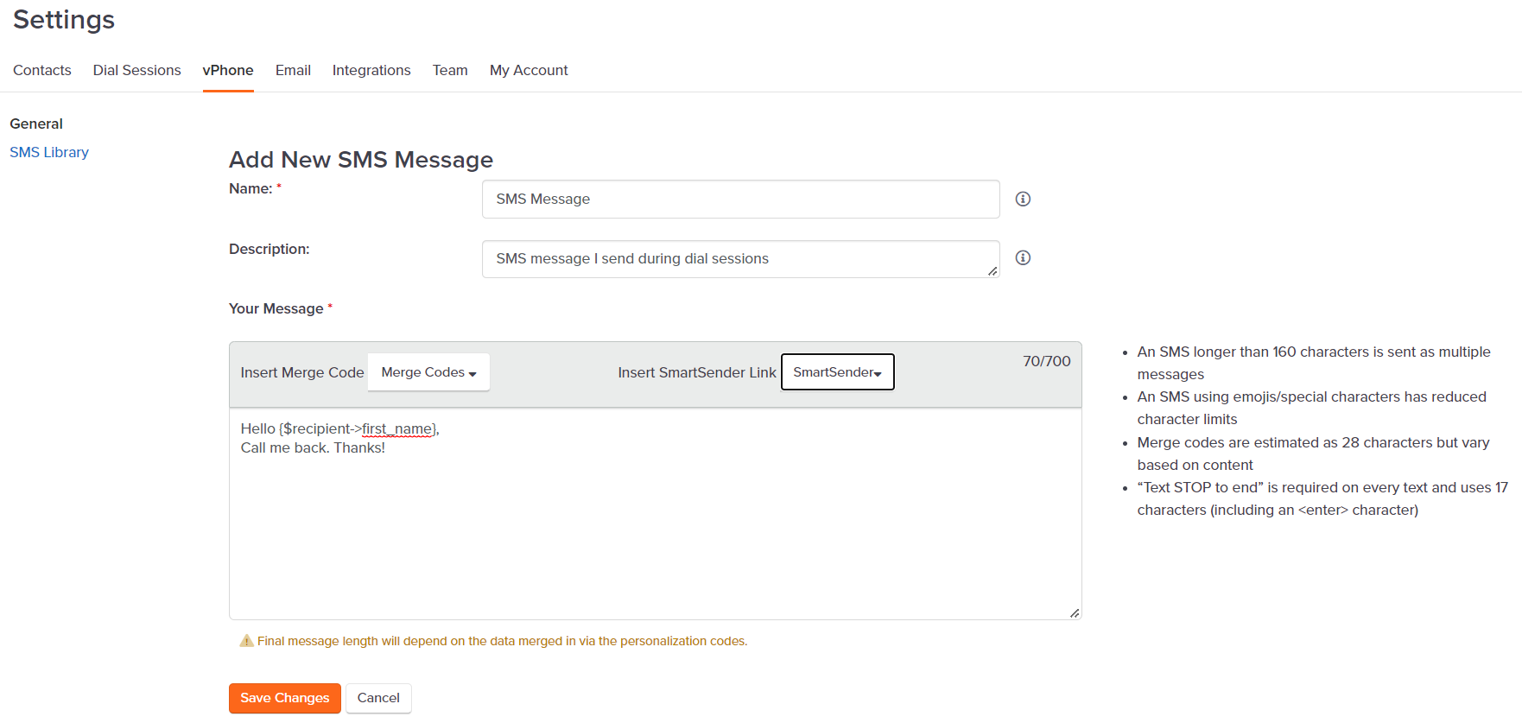
Task: Click the Settings page title
Action: [64, 19]
